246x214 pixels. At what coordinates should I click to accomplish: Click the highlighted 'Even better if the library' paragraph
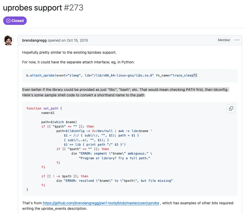(125, 92)
